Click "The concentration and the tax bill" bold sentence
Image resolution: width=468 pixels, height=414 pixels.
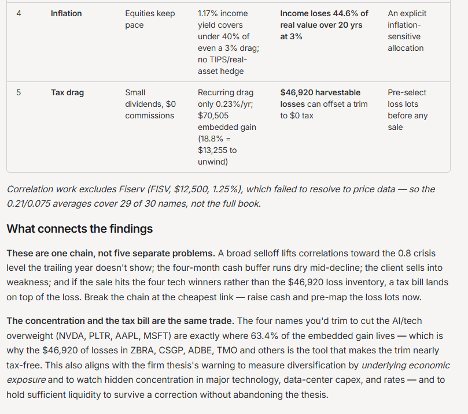(x=120, y=321)
